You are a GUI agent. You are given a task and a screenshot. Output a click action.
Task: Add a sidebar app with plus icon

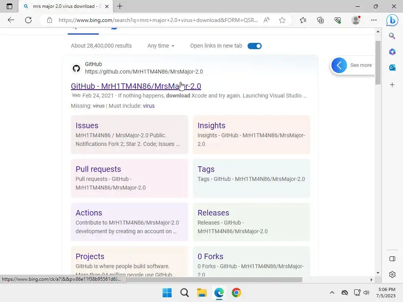tap(392, 85)
